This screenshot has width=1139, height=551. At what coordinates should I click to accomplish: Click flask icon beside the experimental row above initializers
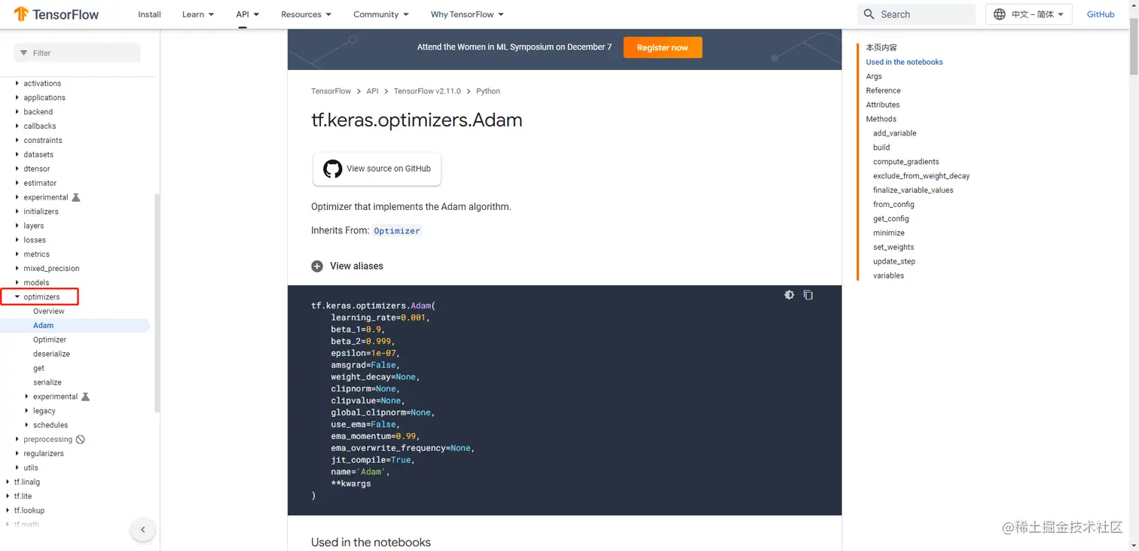click(75, 197)
